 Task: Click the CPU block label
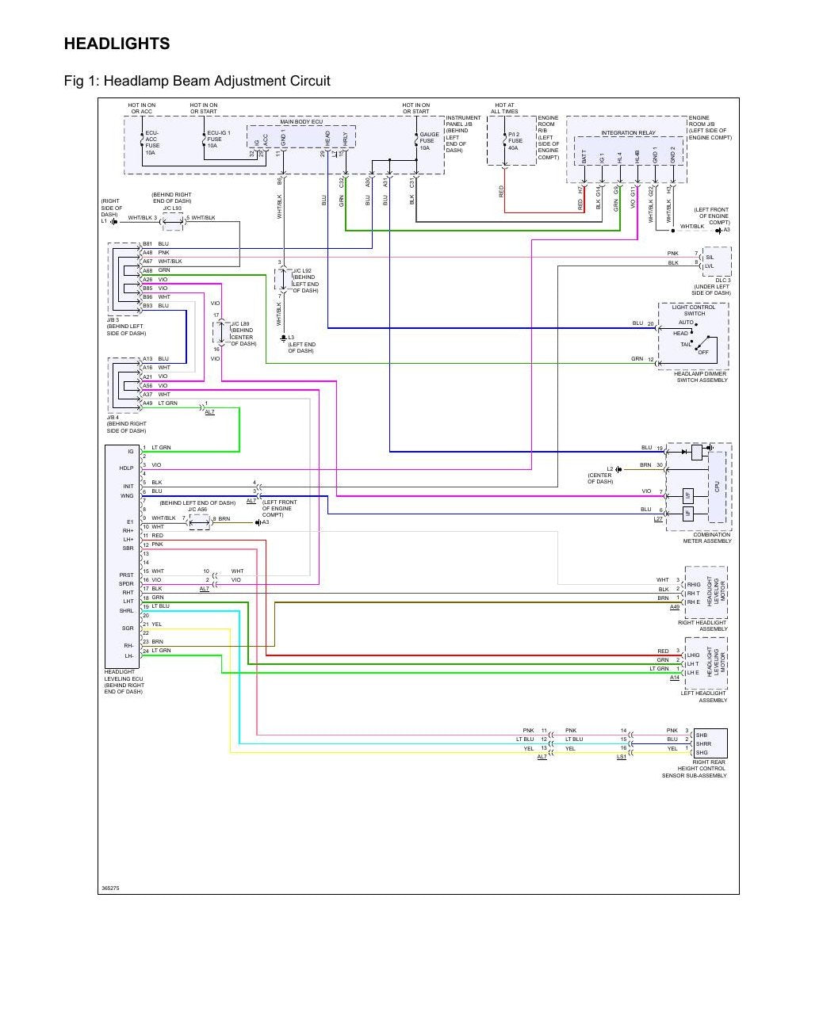[x=717, y=486]
